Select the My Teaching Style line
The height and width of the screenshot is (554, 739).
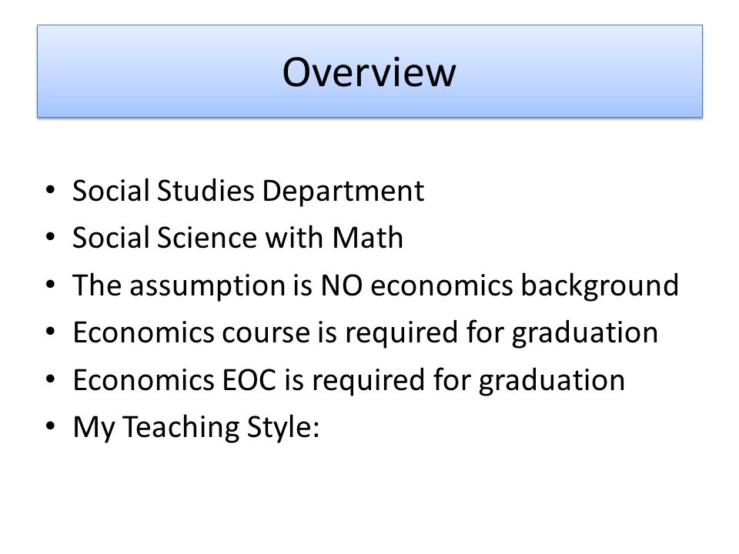pyautogui.click(x=196, y=428)
